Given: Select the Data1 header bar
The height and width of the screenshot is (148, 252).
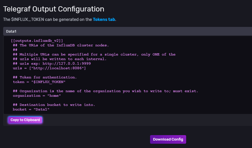Looking at the screenshot, I should coord(127,31).
